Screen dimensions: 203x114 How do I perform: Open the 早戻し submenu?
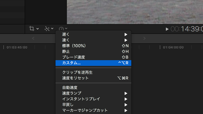click(93, 105)
